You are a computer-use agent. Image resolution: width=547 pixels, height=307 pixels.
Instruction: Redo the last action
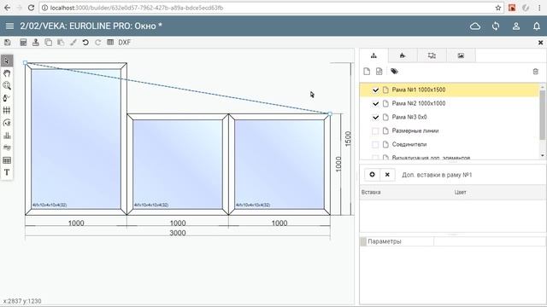tap(98, 43)
